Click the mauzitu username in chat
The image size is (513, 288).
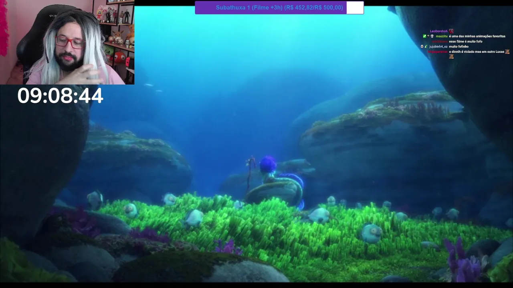click(x=442, y=36)
